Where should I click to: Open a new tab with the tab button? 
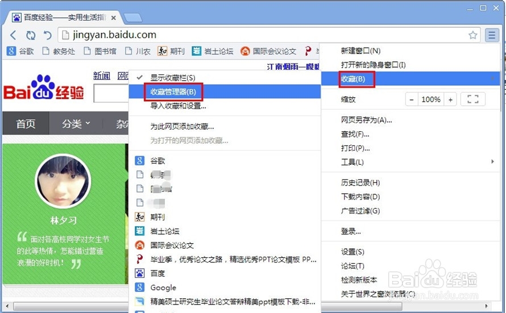pyautogui.click(x=133, y=18)
